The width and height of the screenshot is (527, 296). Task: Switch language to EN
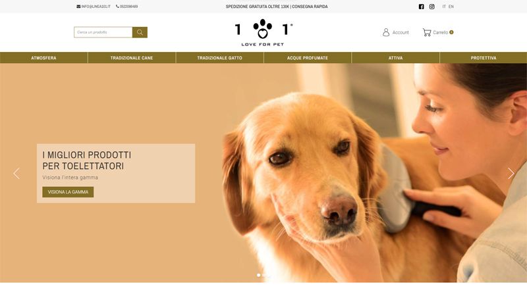[x=451, y=7]
